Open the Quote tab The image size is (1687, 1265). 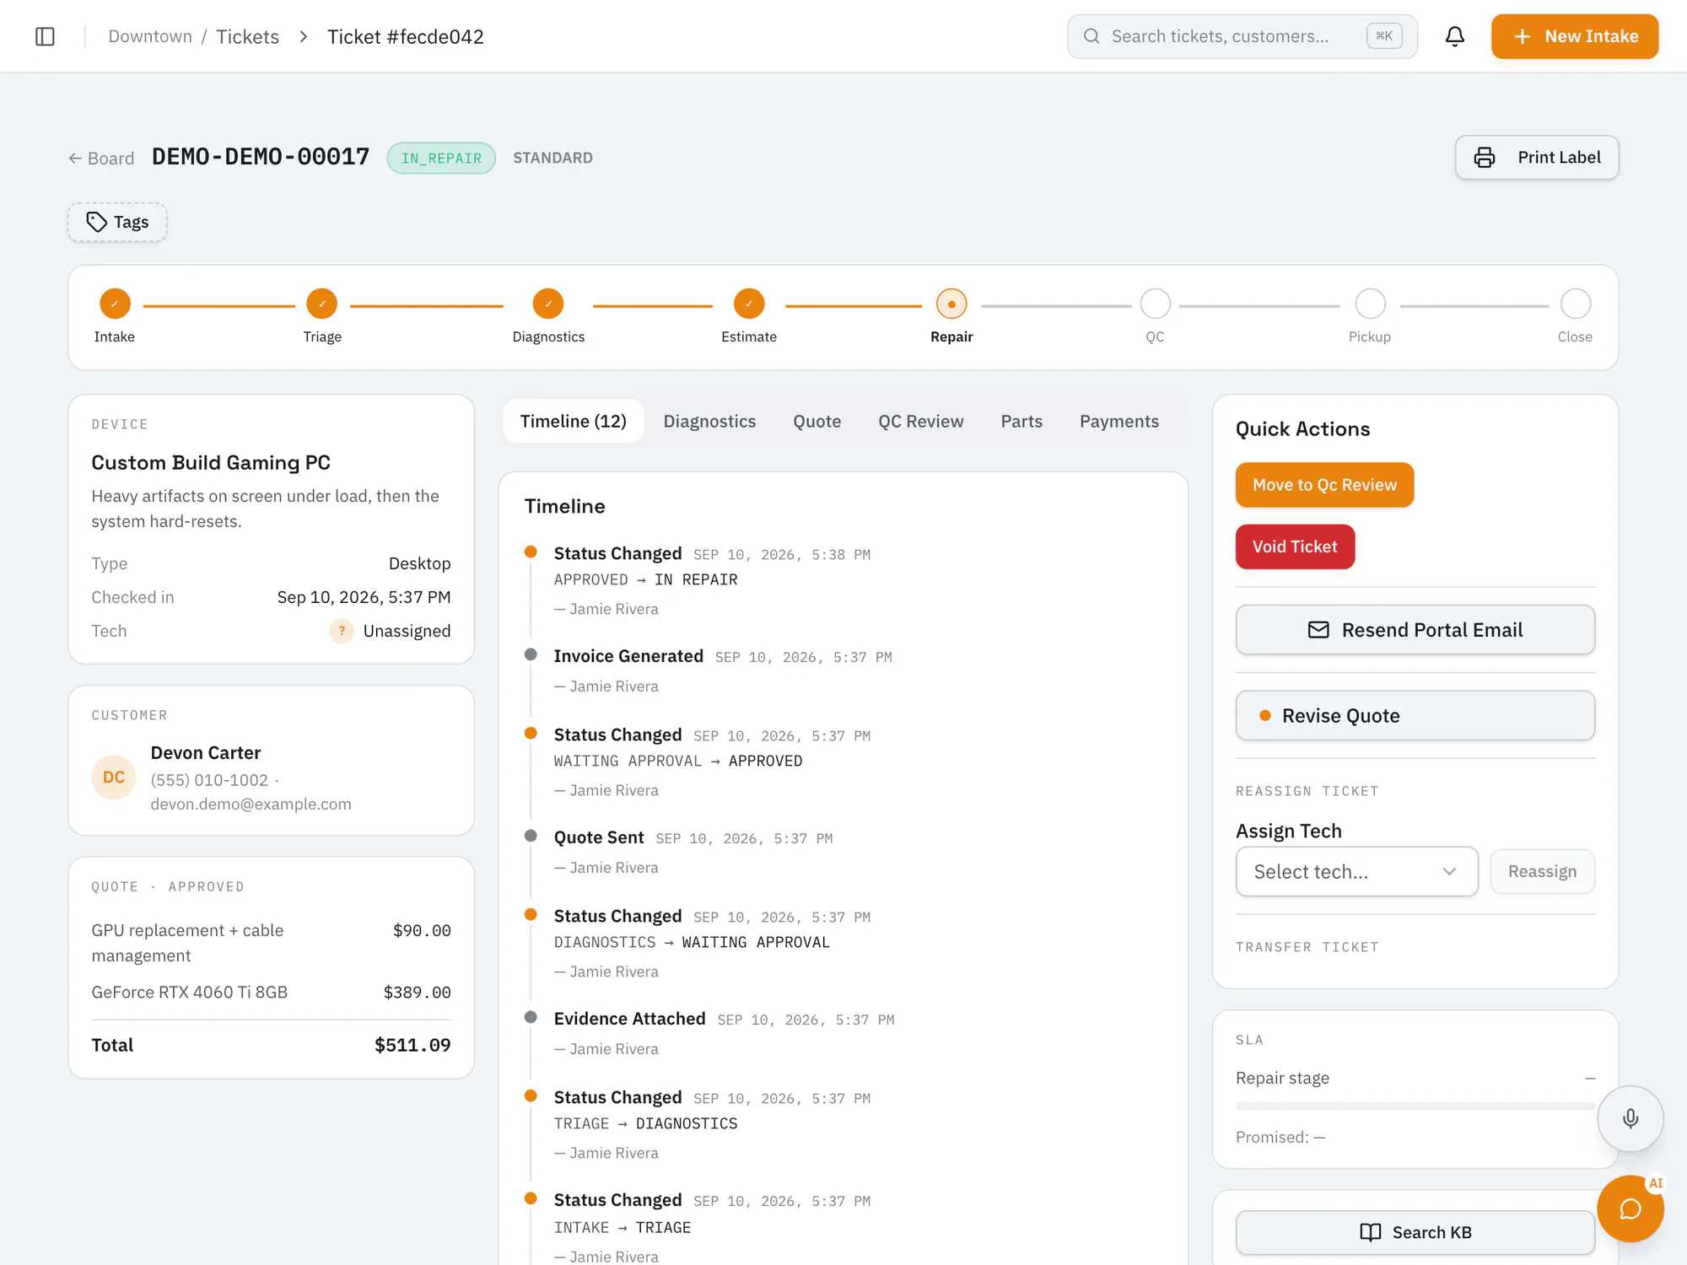(817, 421)
